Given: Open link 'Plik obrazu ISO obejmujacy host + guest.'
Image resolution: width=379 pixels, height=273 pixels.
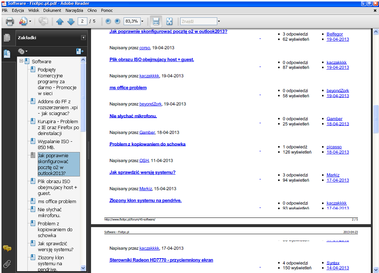Looking at the screenshot, I should 151,60.
